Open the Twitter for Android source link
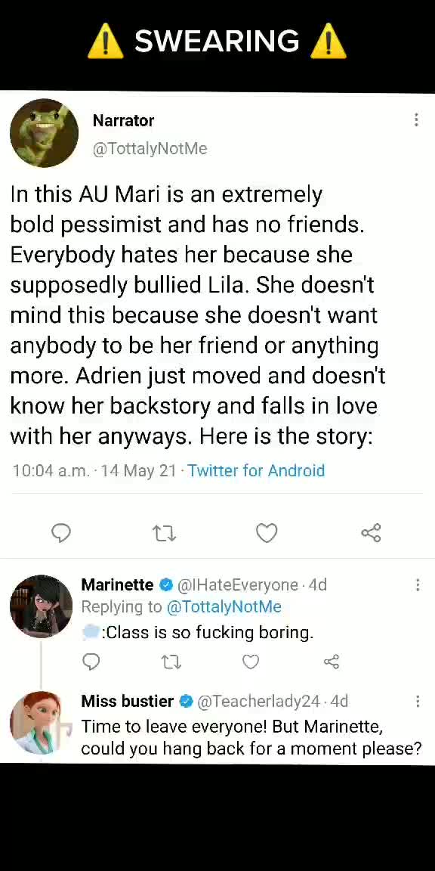Image resolution: width=435 pixels, height=871 pixels. pyautogui.click(x=256, y=470)
